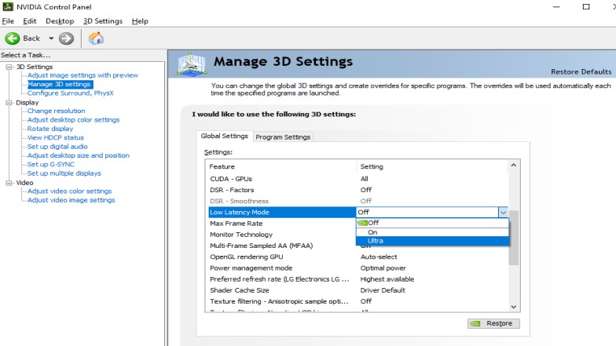Open the File menu
This screenshot has height=346, width=616.
coord(8,21)
